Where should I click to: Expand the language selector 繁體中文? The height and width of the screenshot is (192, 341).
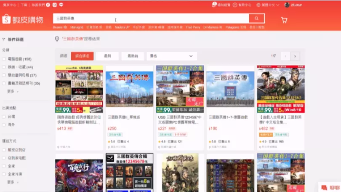click(268, 5)
